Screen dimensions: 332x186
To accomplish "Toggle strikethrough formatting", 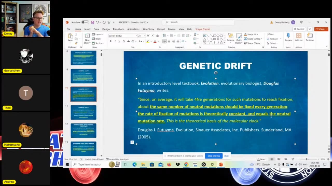I will point(128,41).
